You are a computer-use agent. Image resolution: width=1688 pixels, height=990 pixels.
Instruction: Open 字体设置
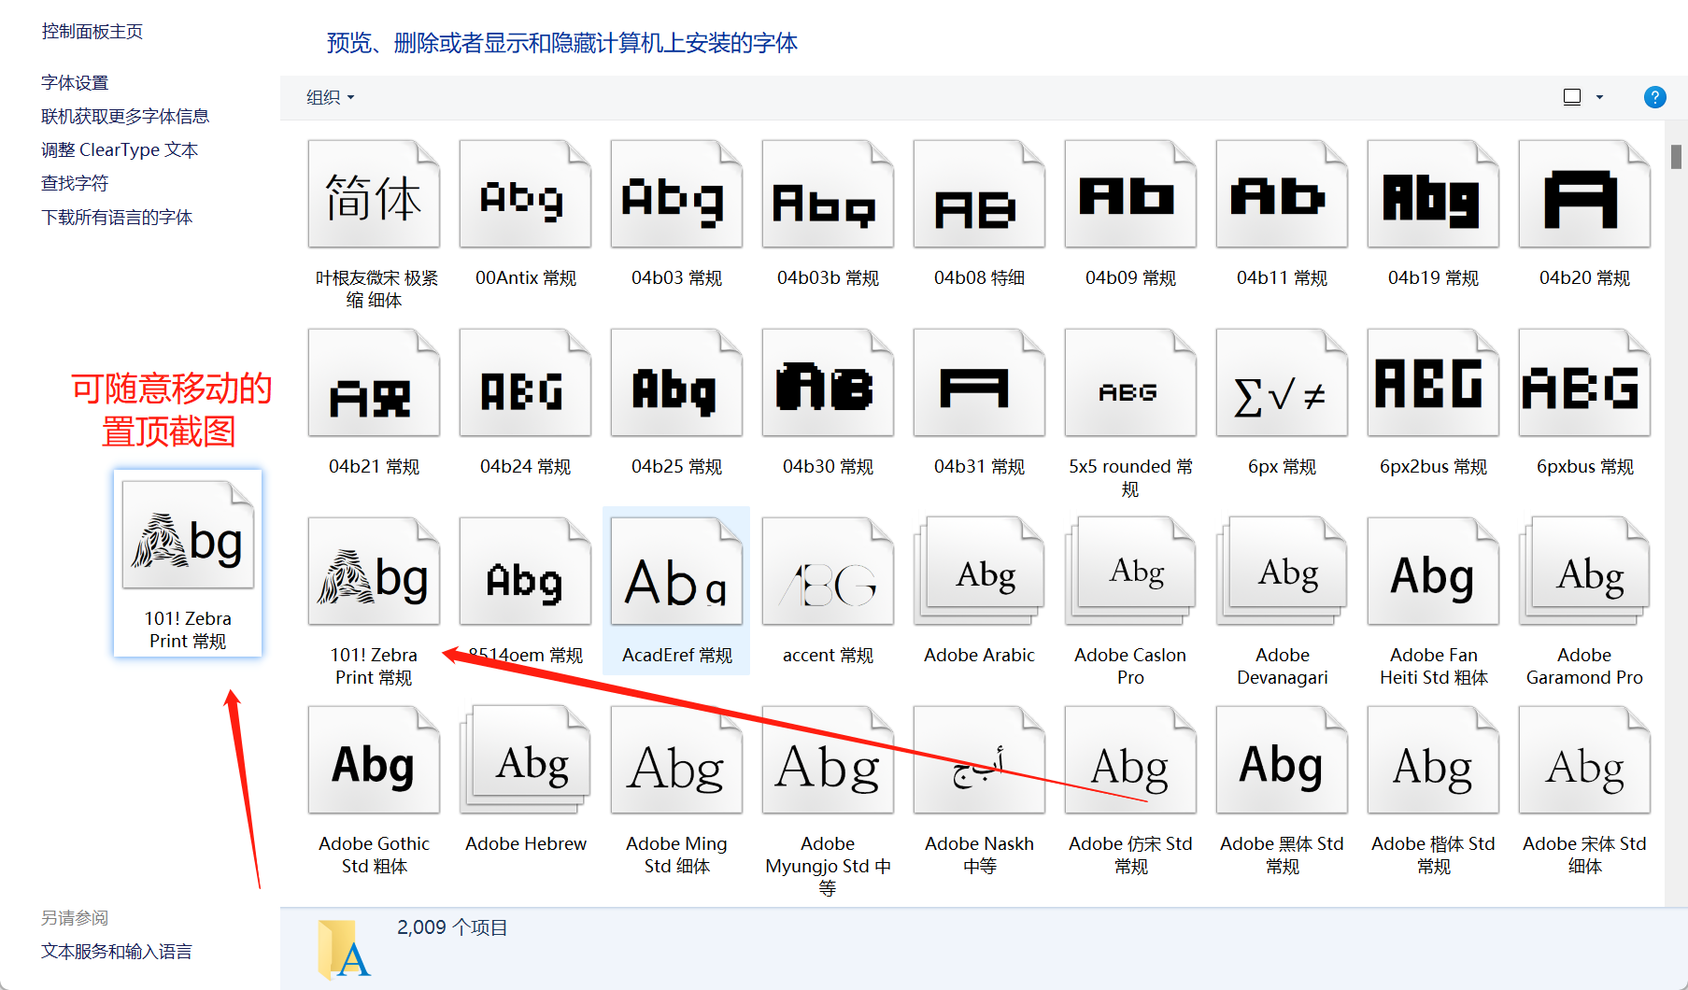click(x=75, y=82)
